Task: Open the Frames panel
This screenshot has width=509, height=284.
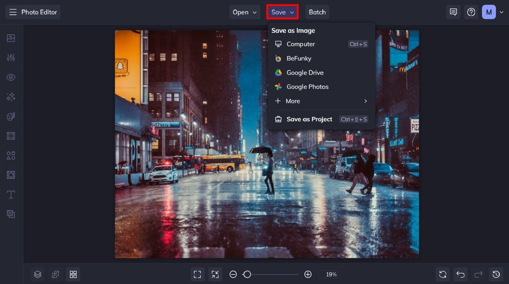Action: point(11,136)
